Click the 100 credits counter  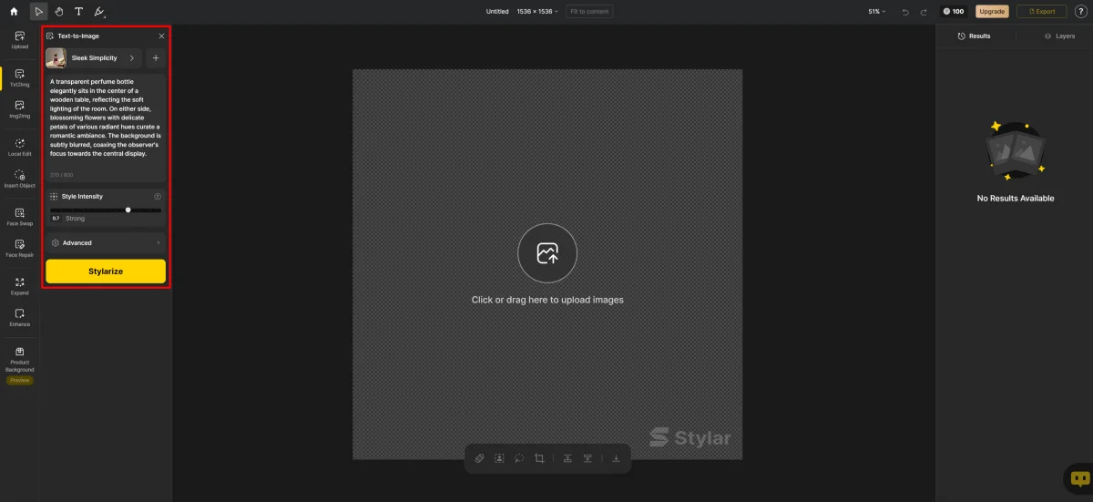954,12
